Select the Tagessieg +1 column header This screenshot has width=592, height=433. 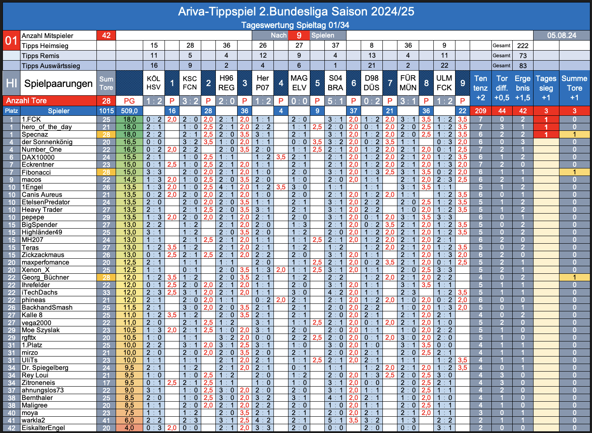click(x=546, y=88)
